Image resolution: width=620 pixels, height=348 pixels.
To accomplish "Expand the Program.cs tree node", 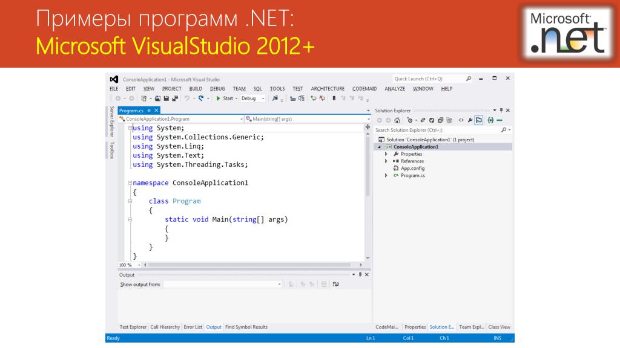I will point(386,176).
